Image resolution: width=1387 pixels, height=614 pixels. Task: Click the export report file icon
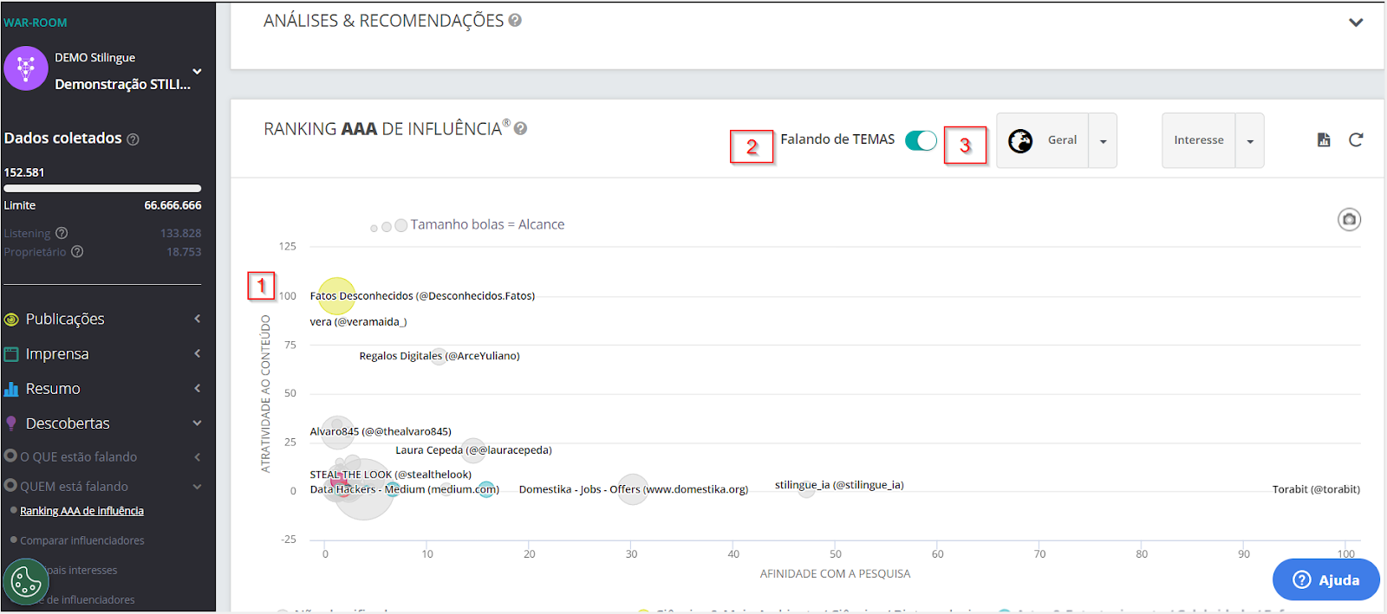click(x=1324, y=139)
